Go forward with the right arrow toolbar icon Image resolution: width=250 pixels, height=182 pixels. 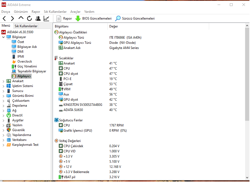point(13,18)
